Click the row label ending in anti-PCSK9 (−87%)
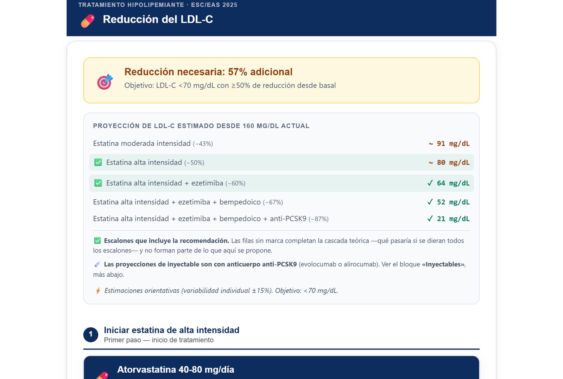Image resolution: width=563 pixels, height=379 pixels. coord(211,219)
